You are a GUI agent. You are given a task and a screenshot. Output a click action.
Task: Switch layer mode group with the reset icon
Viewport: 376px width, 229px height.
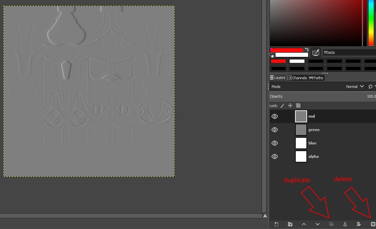[371, 87]
